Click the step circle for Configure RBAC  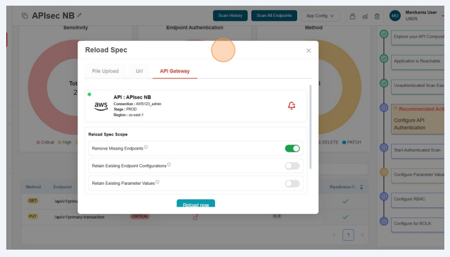point(384,197)
